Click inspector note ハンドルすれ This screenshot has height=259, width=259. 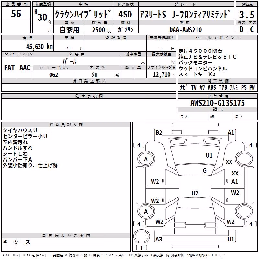(17, 148)
